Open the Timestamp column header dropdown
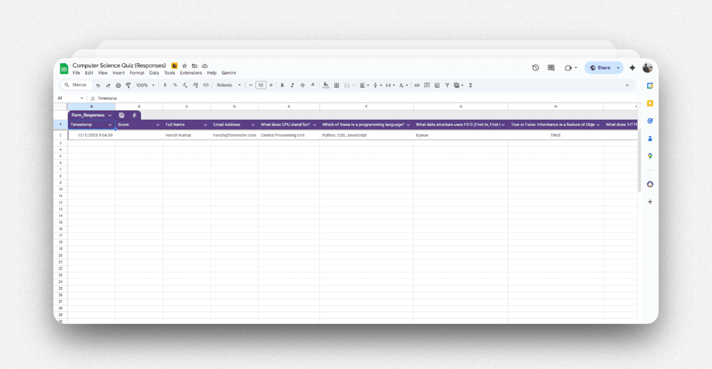 pos(111,125)
